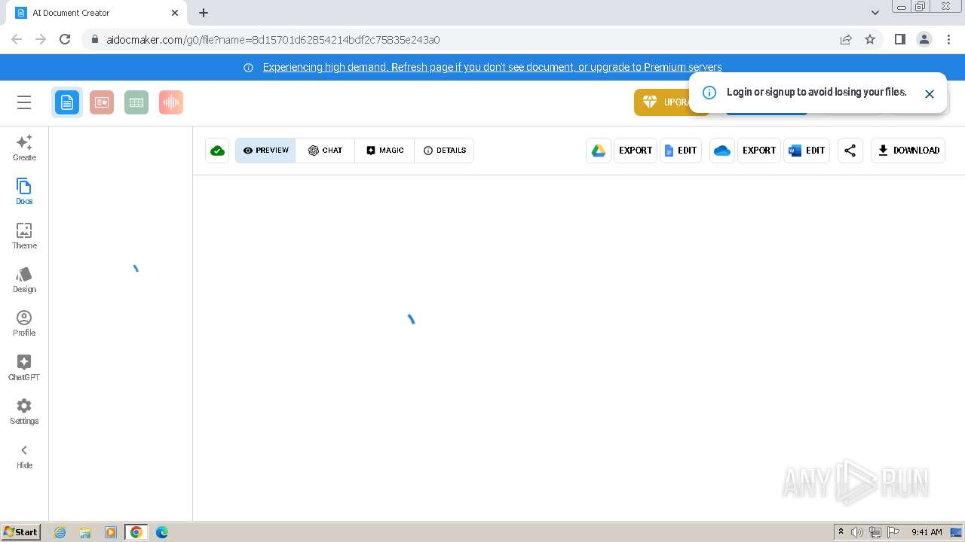Screen dimensions: 965x542
Task: Select the green spreadsheet type icon
Action: (136, 102)
